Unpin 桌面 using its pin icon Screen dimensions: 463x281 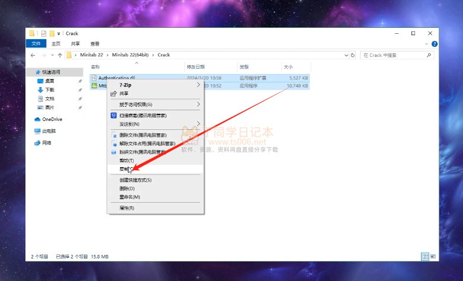(x=80, y=81)
